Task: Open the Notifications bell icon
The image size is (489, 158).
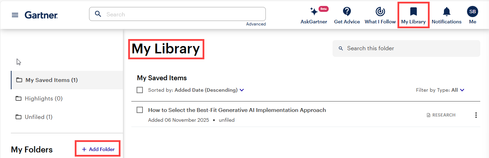Action: pos(446,12)
